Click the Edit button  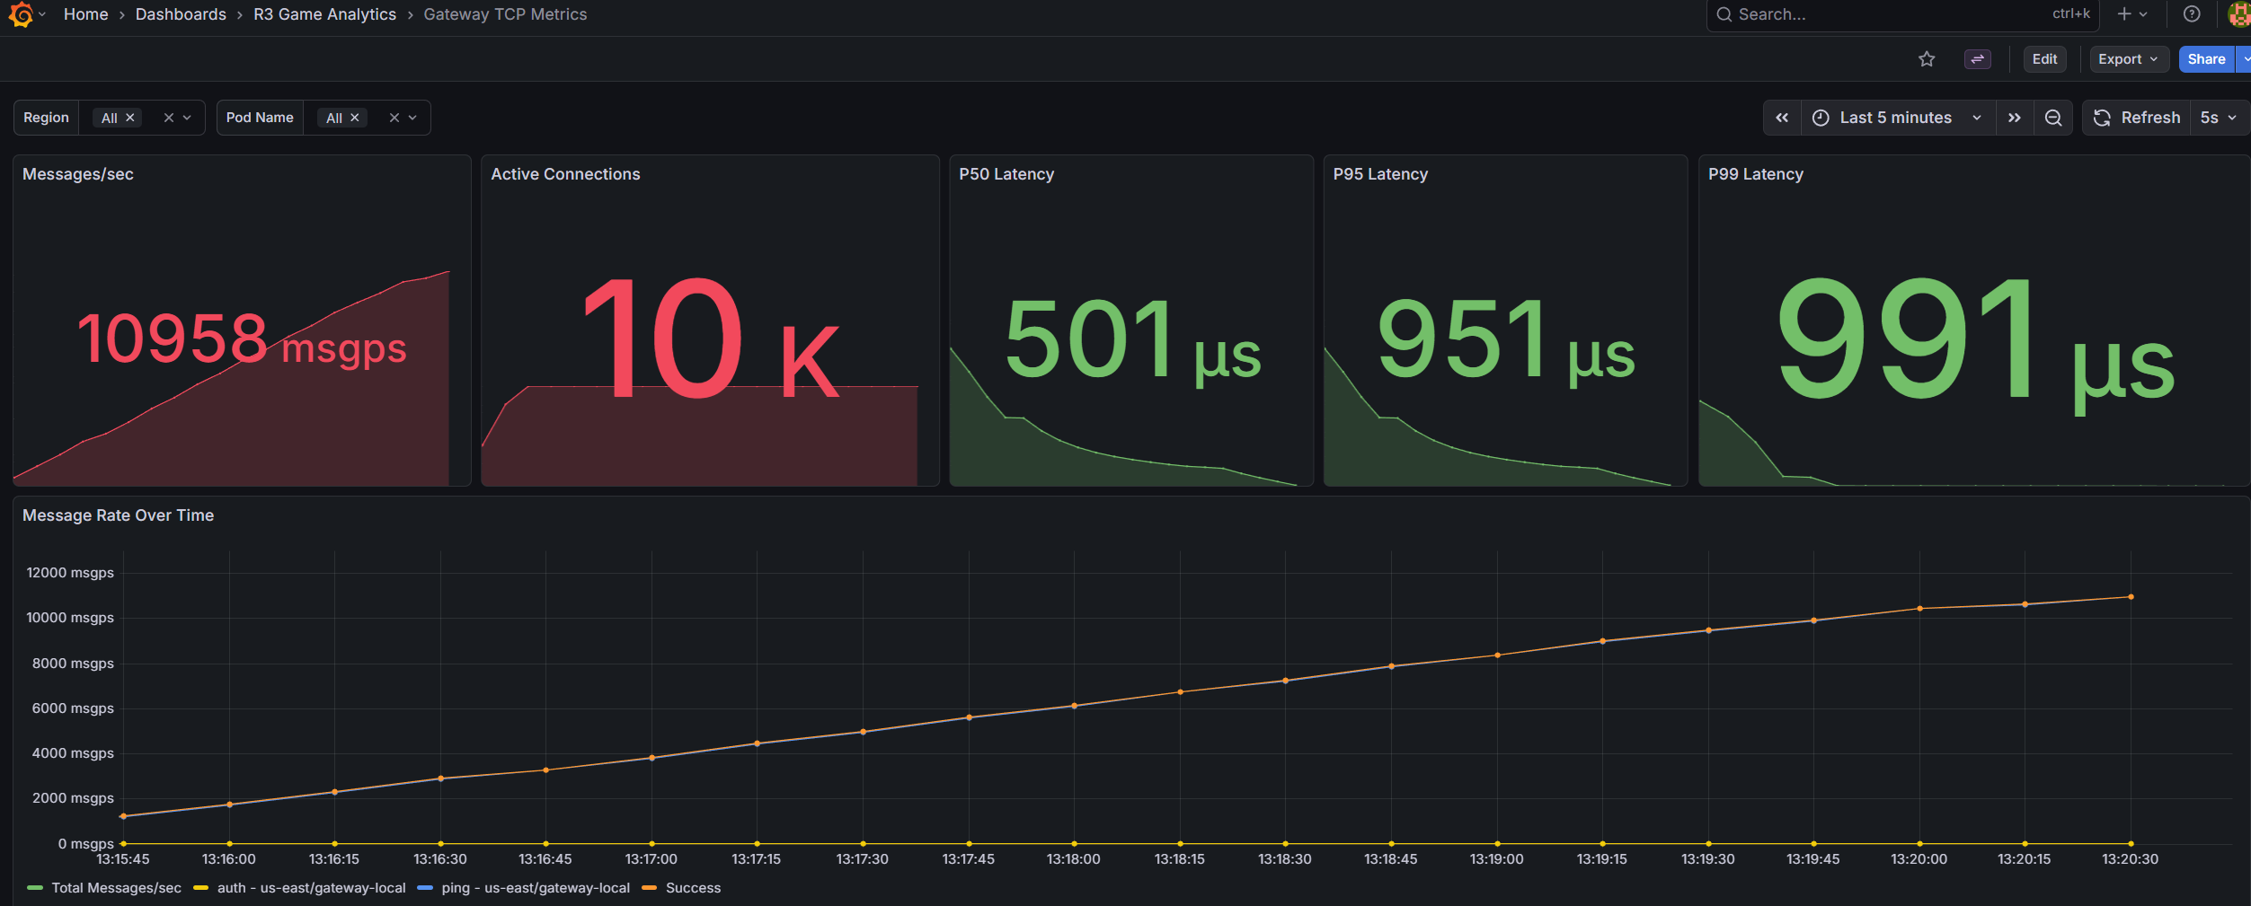(2043, 59)
